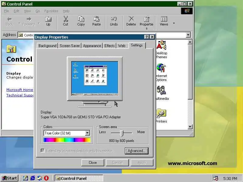Click the Cut scissors icon
The width and height of the screenshot is (243, 182).
pyautogui.click(x=66, y=19)
